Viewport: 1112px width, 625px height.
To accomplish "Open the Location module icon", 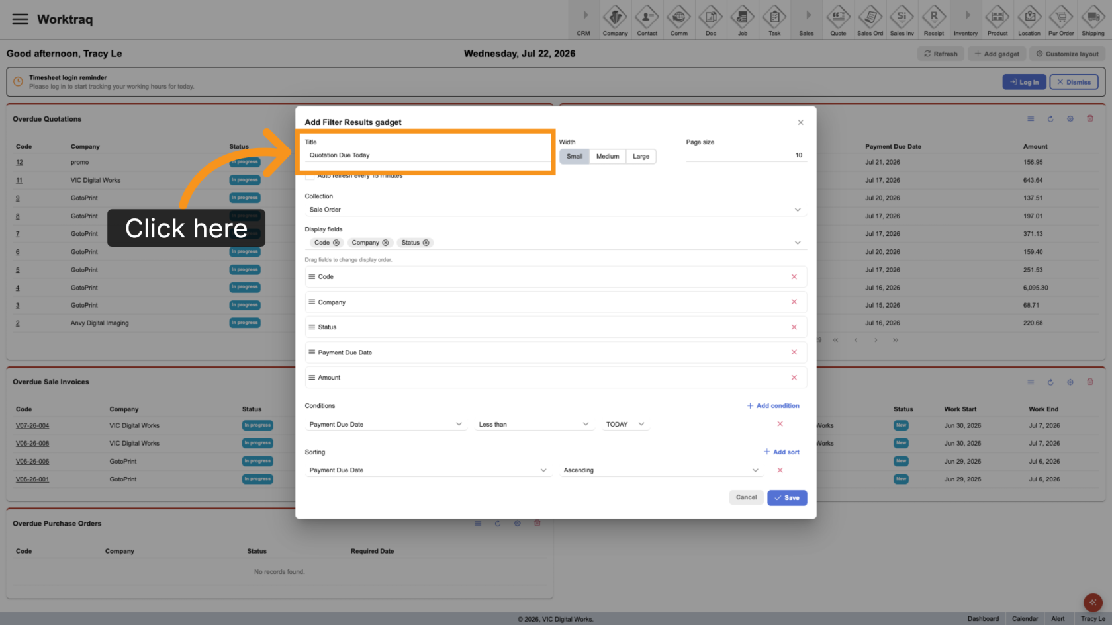I will (x=1029, y=20).
